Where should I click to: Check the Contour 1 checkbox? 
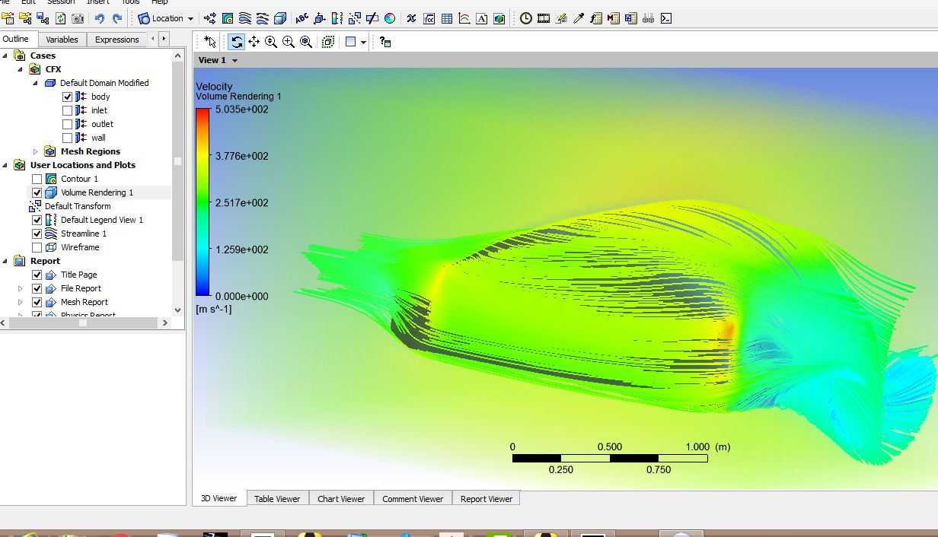click(37, 179)
